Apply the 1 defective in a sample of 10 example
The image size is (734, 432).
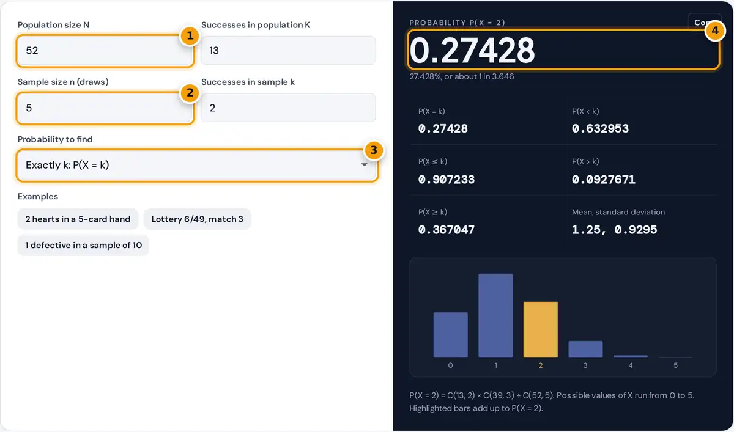tap(83, 246)
